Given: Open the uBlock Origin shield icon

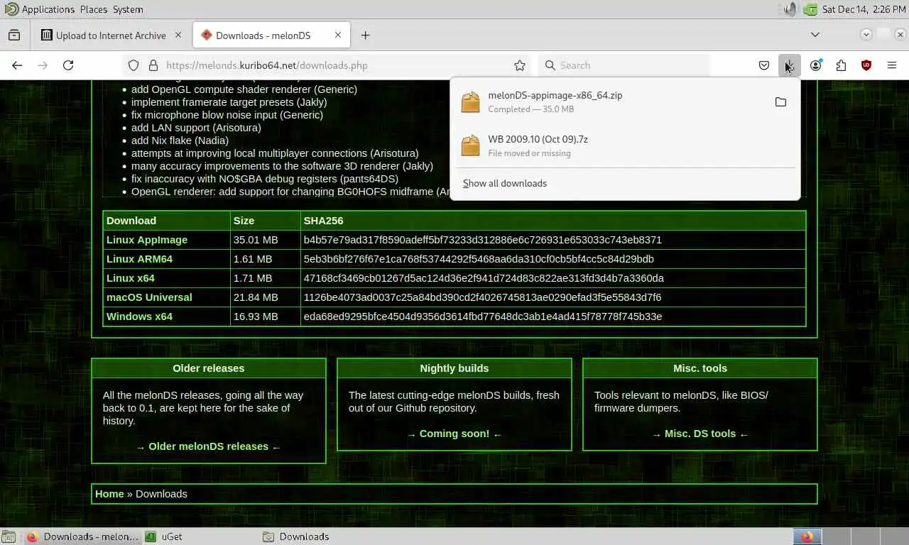Looking at the screenshot, I should pos(866,65).
